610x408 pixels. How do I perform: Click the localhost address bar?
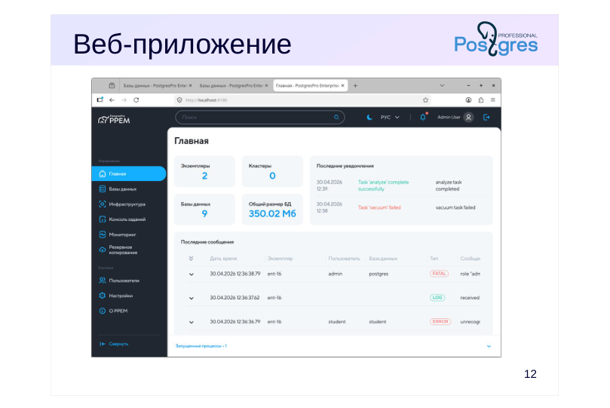[303, 100]
